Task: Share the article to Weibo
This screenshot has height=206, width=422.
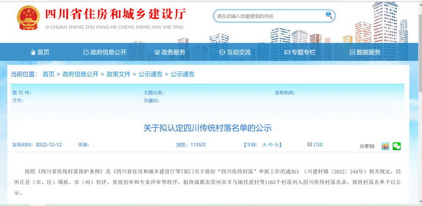Action: click(385, 146)
